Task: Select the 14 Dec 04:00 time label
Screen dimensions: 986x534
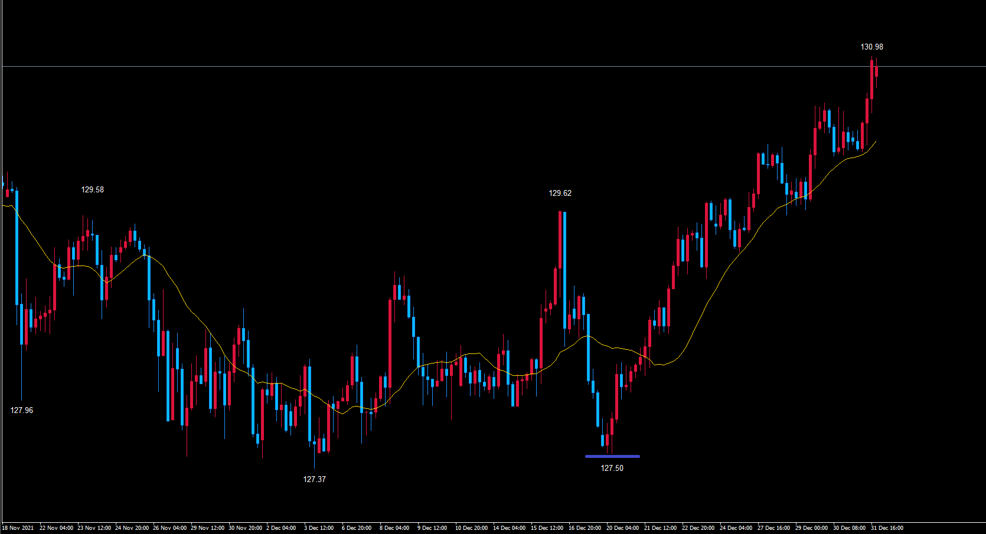Action: click(x=509, y=528)
